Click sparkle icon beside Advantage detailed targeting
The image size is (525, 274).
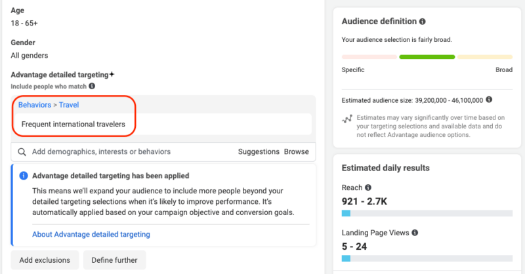click(112, 75)
